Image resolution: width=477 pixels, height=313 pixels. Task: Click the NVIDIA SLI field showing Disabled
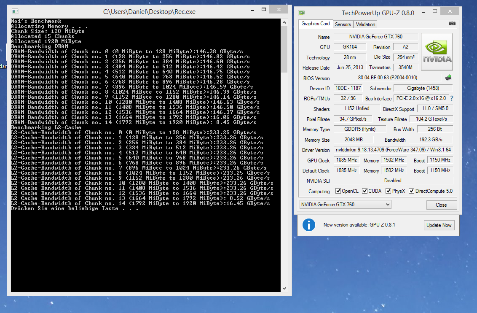click(393, 181)
